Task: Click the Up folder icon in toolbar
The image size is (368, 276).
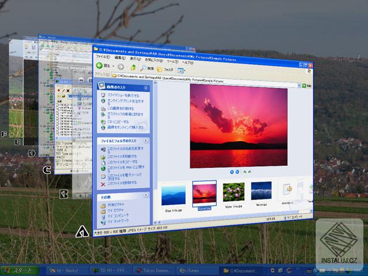Action: pyautogui.click(x=133, y=68)
